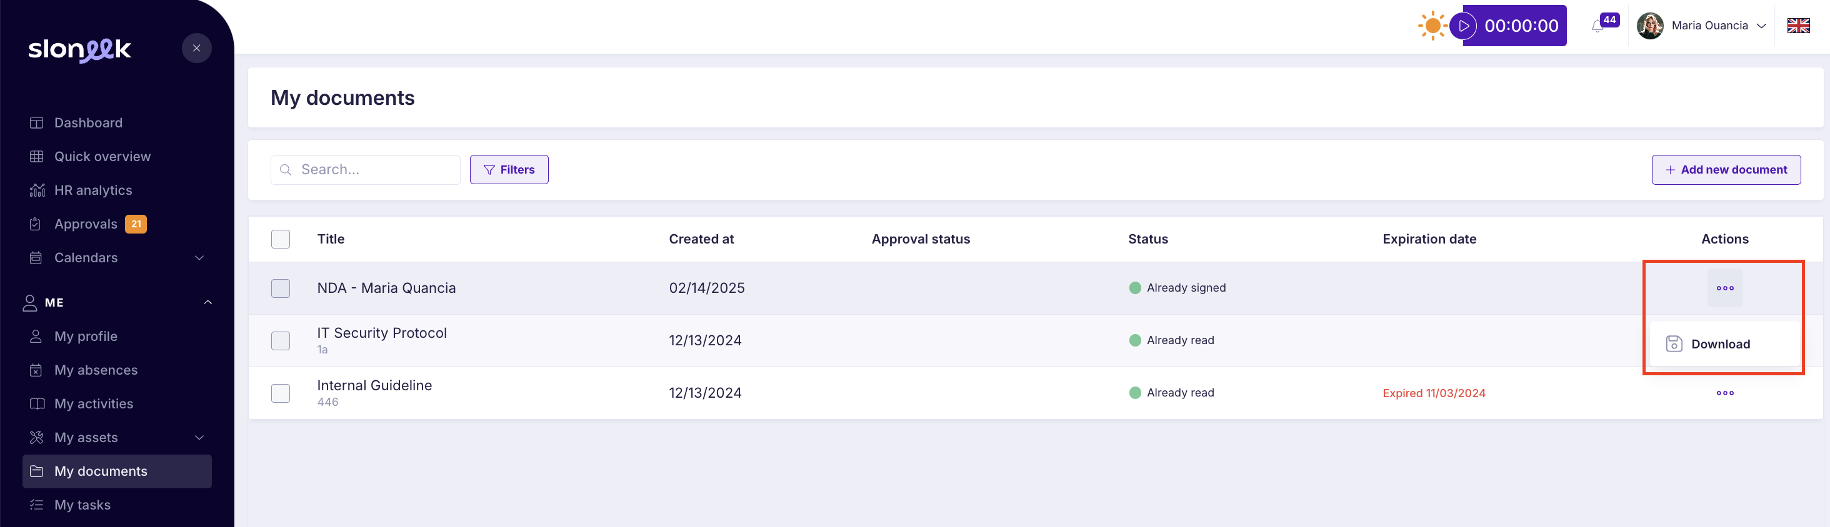Sort by the Created at column header
Viewport: 1830px width, 527px height.
tap(701, 239)
